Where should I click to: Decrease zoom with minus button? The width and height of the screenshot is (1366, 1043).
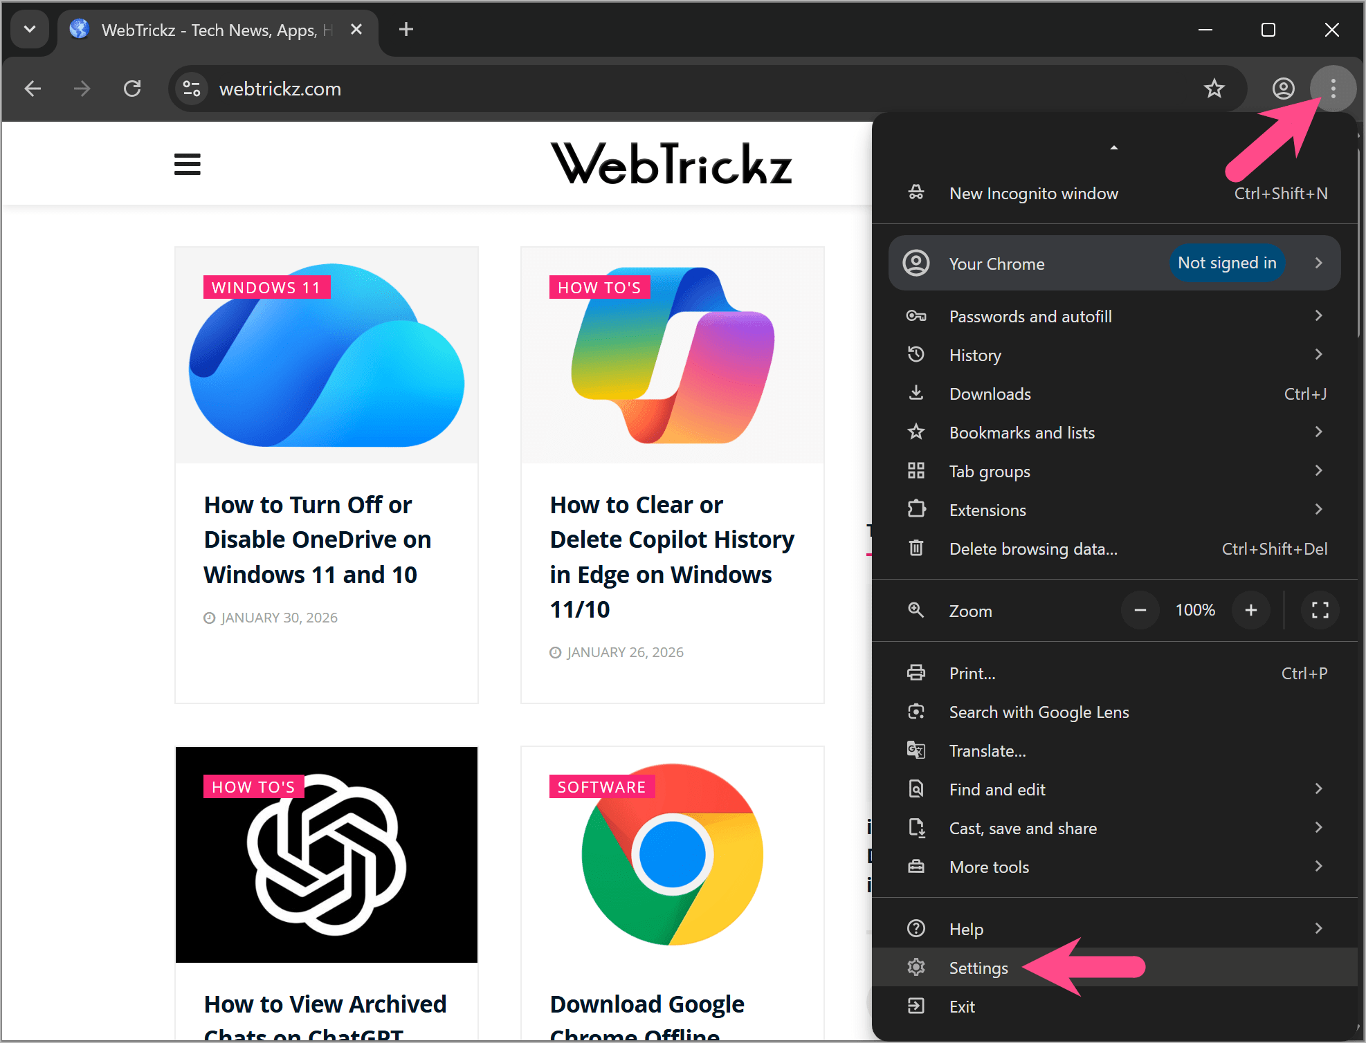tap(1140, 610)
